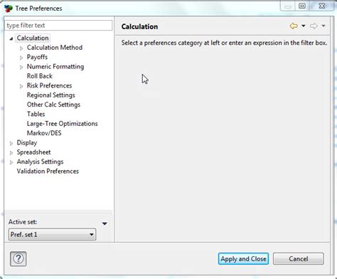Expand the Numeric Formatting node
The width and height of the screenshot is (337, 279).
(x=21, y=67)
